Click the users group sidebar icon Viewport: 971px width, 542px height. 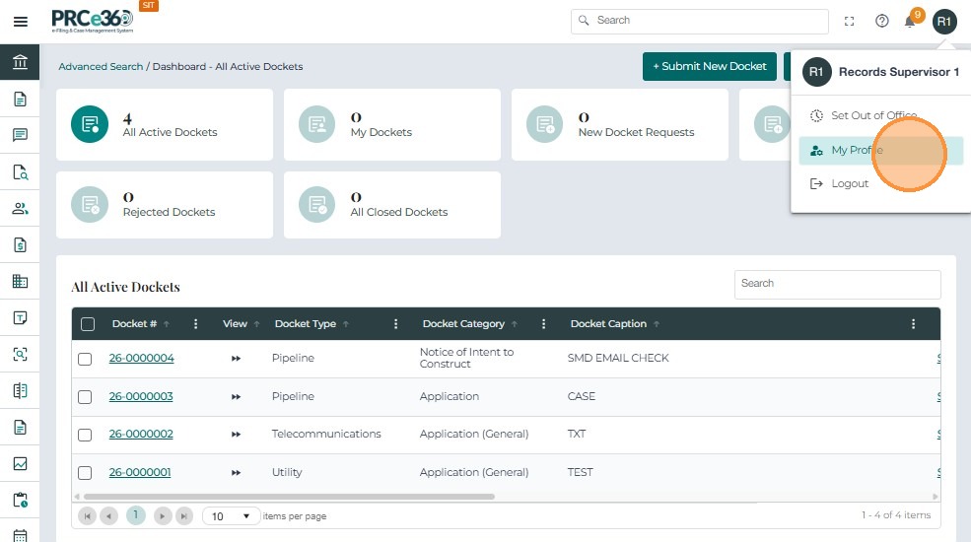tap(20, 208)
